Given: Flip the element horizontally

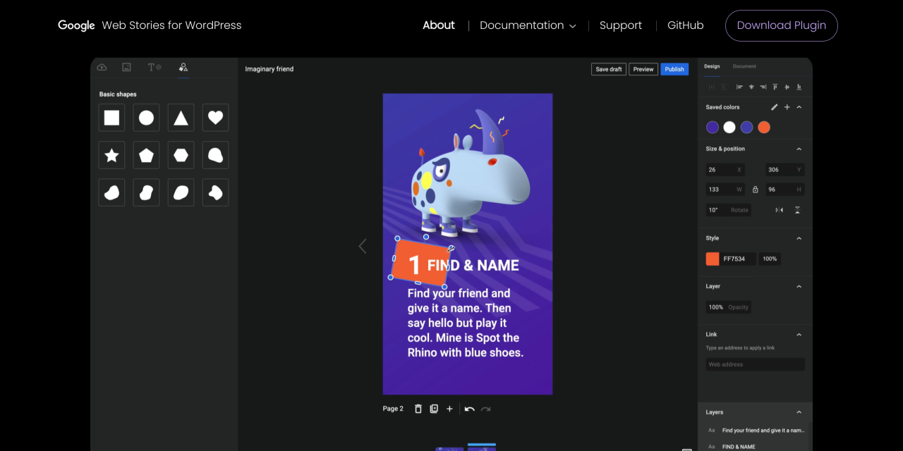Looking at the screenshot, I should click(x=780, y=210).
